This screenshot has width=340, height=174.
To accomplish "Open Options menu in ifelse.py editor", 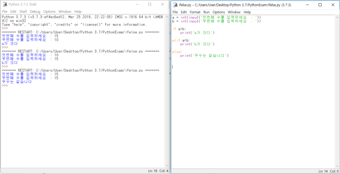I will point(219,12).
